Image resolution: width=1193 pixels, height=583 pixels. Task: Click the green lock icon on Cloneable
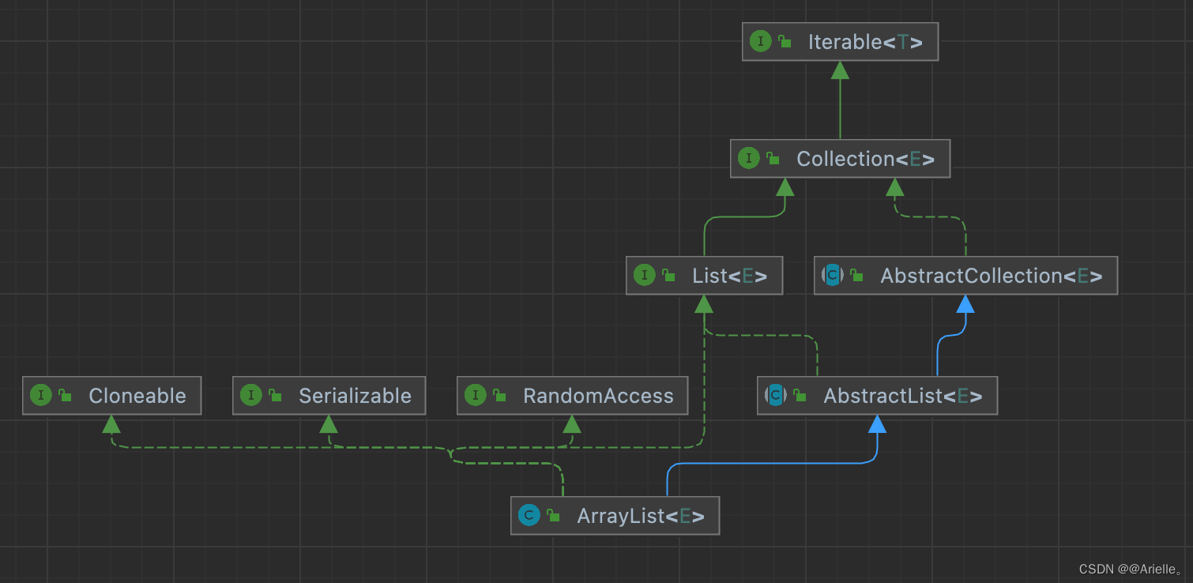point(66,396)
